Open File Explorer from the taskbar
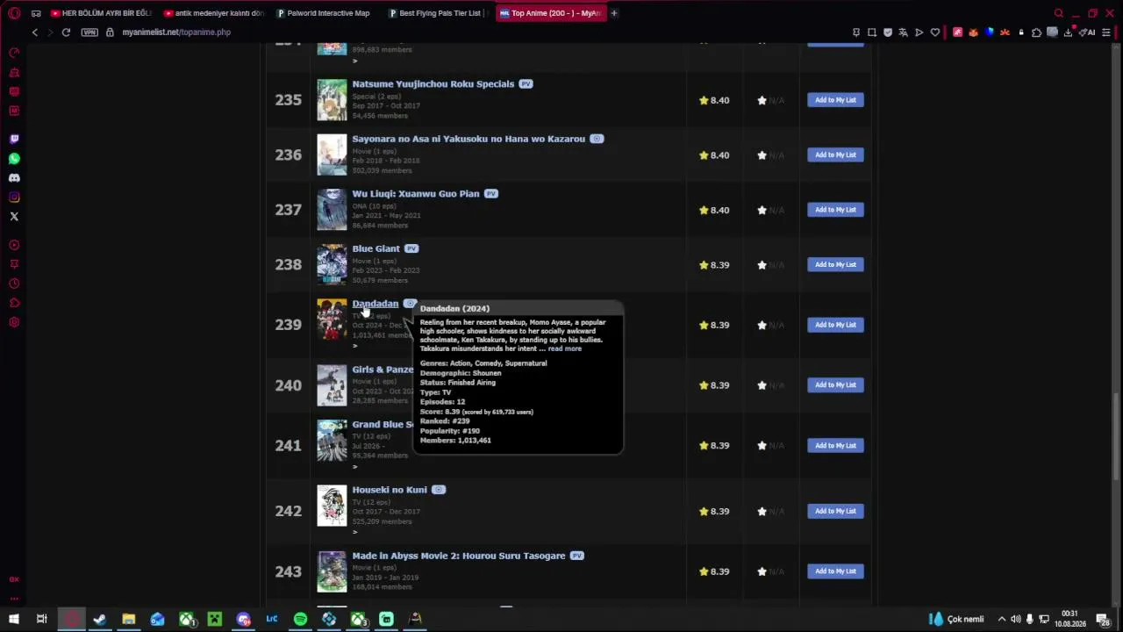 (x=129, y=619)
